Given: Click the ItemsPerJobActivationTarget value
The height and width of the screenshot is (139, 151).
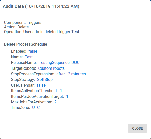Looking at the screenshot, I should click(67, 96).
